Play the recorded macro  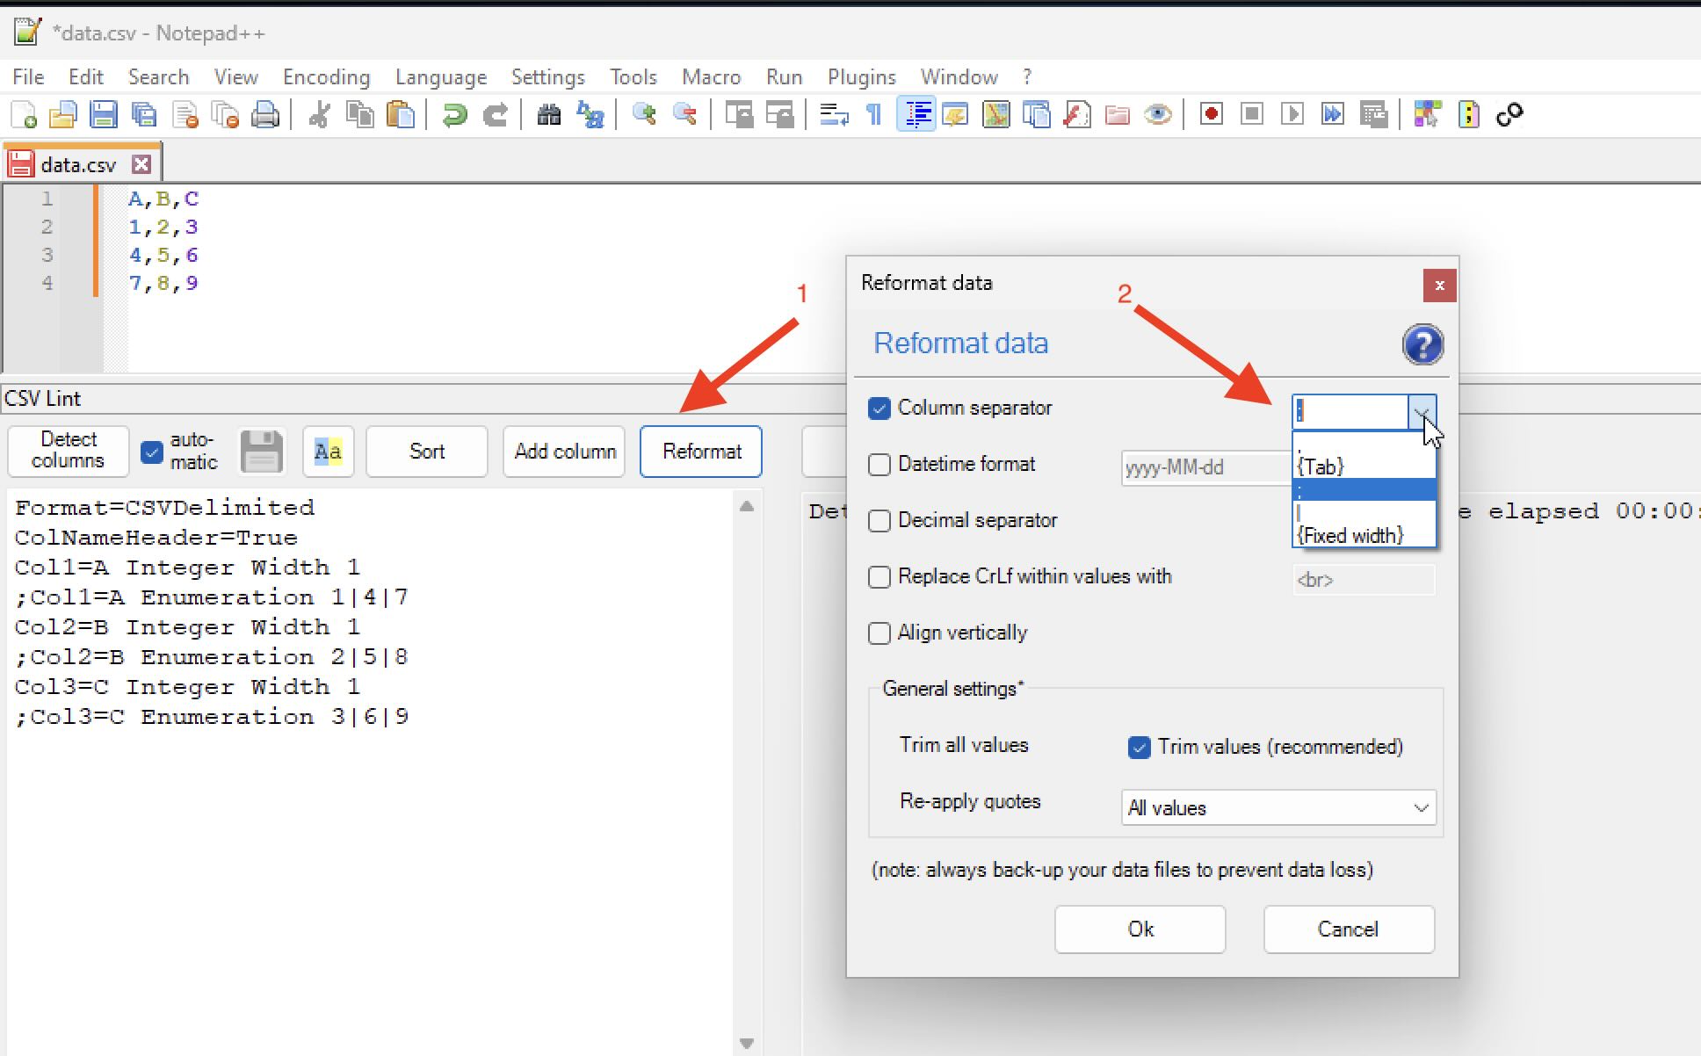click(1292, 114)
